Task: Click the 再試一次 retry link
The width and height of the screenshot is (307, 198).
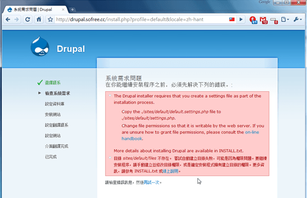Action: coord(151,183)
